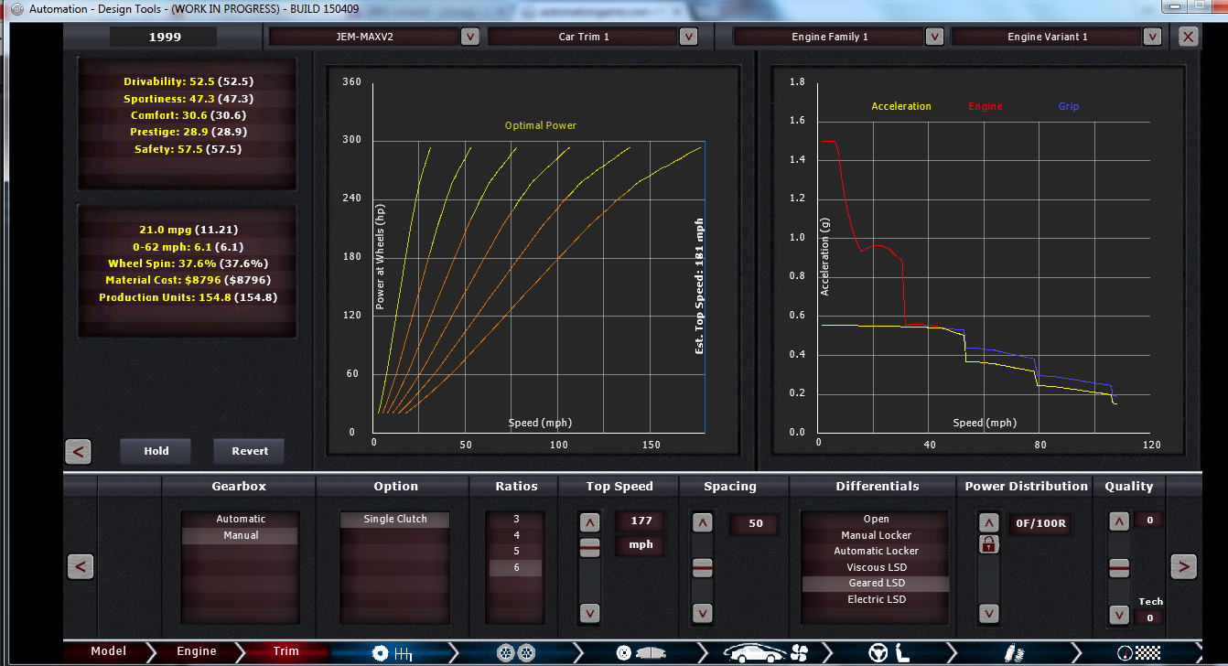Select Geared LSD differential
Viewport: 1228px width, 666px height.
(876, 583)
